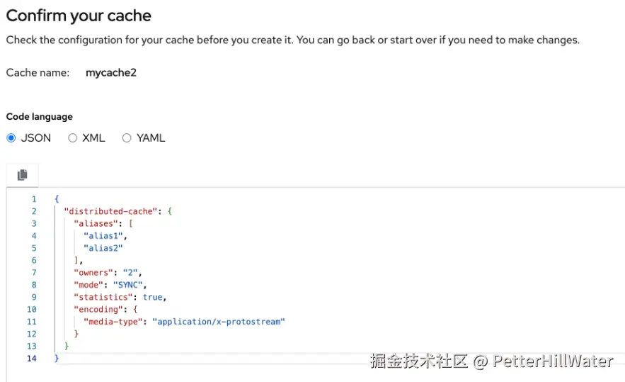Screen dimensions: 625x382
Task: Place cursor on the "aliases" key
Action: coord(96,223)
